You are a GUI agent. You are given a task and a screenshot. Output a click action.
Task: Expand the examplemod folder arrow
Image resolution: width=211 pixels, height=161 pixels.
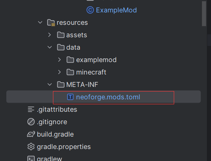pyautogui.click(x=59, y=60)
